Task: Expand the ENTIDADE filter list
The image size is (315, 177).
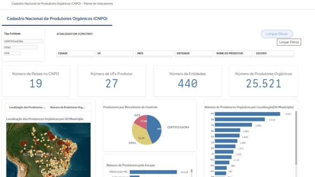Action: 194,54
